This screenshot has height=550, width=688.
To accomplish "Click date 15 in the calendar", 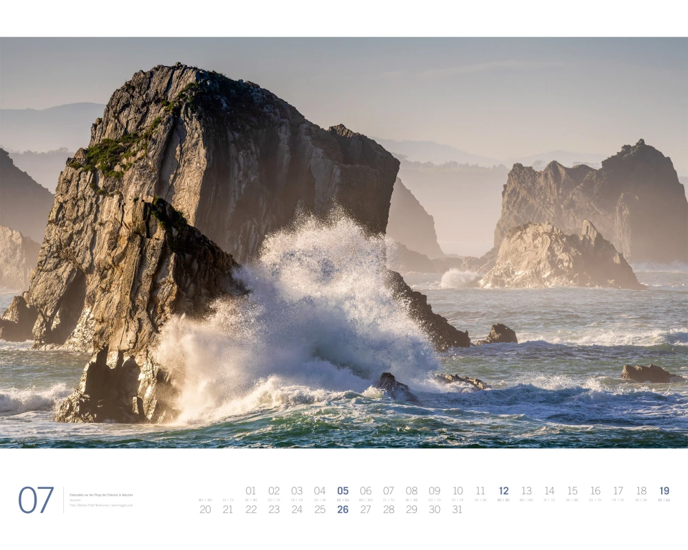I will pyautogui.click(x=572, y=491).
